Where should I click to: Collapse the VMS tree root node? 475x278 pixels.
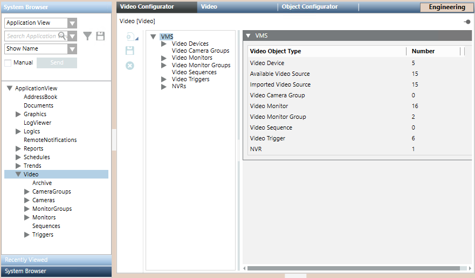tap(153, 37)
